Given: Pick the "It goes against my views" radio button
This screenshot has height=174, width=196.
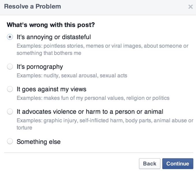Looking at the screenshot, I should tap(10, 89).
